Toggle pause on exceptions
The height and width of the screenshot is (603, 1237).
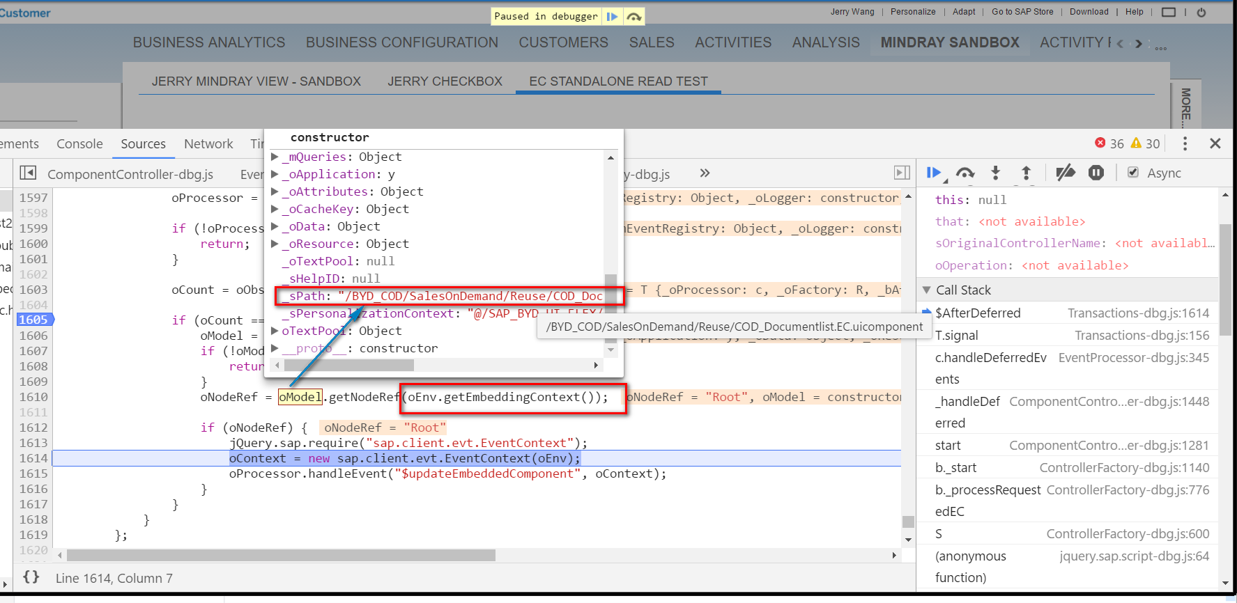tap(1096, 173)
